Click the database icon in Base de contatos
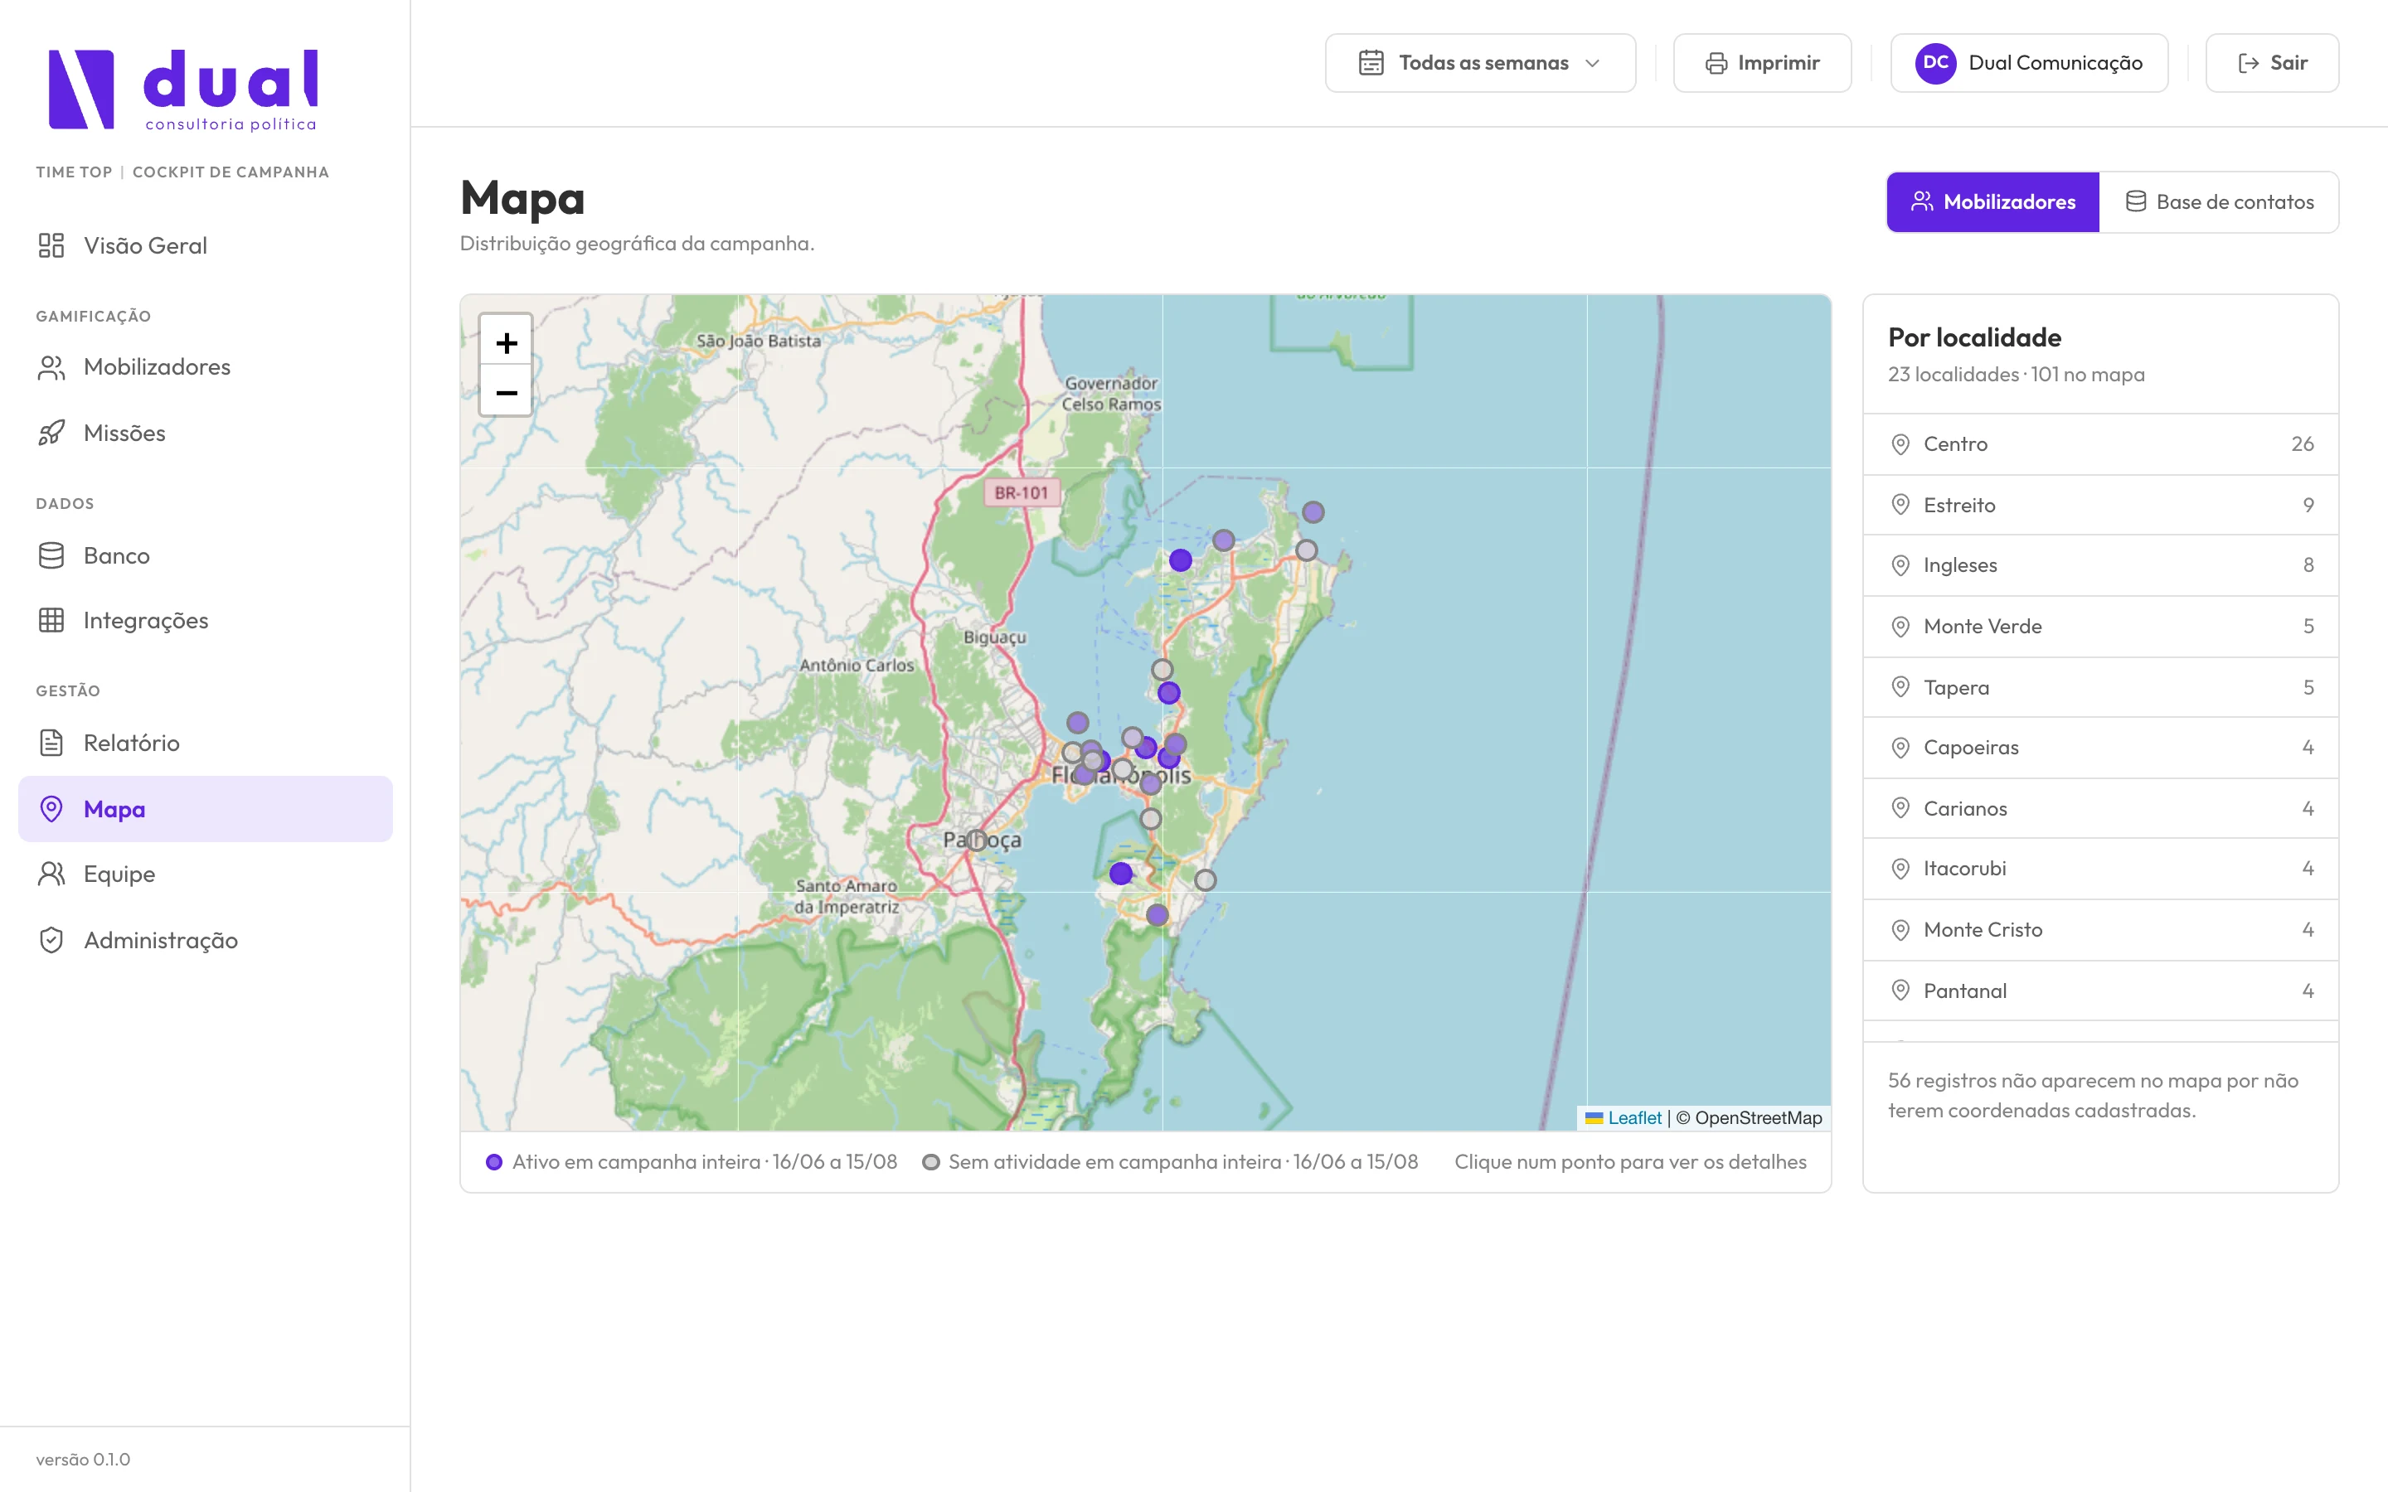Image resolution: width=2388 pixels, height=1492 pixels. coord(2135,201)
